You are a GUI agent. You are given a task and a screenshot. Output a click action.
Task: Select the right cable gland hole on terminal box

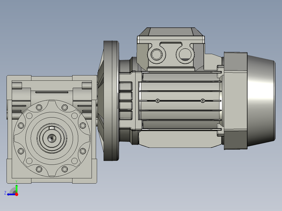[185, 54]
